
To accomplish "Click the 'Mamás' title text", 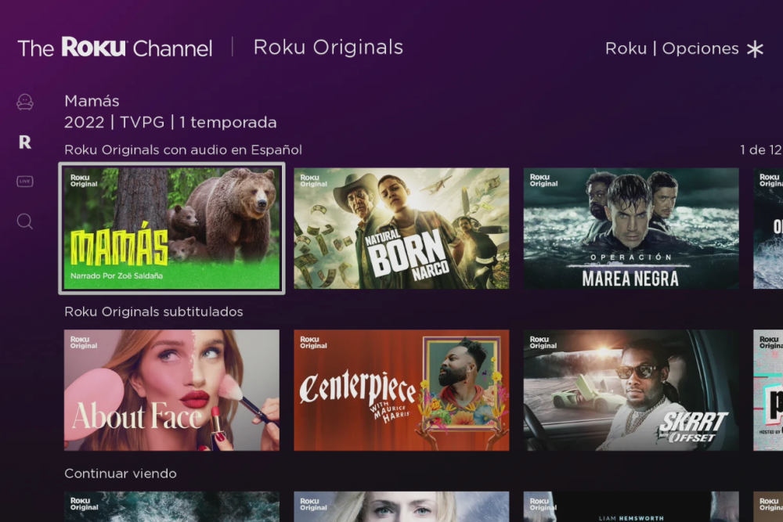I will tap(92, 101).
